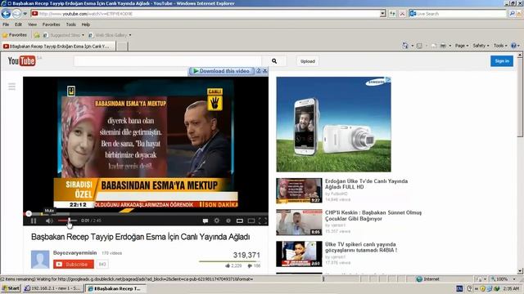Click the volume slider handle
Image resolution: width=524 pixels, height=294 pixels.
(69, 220)
